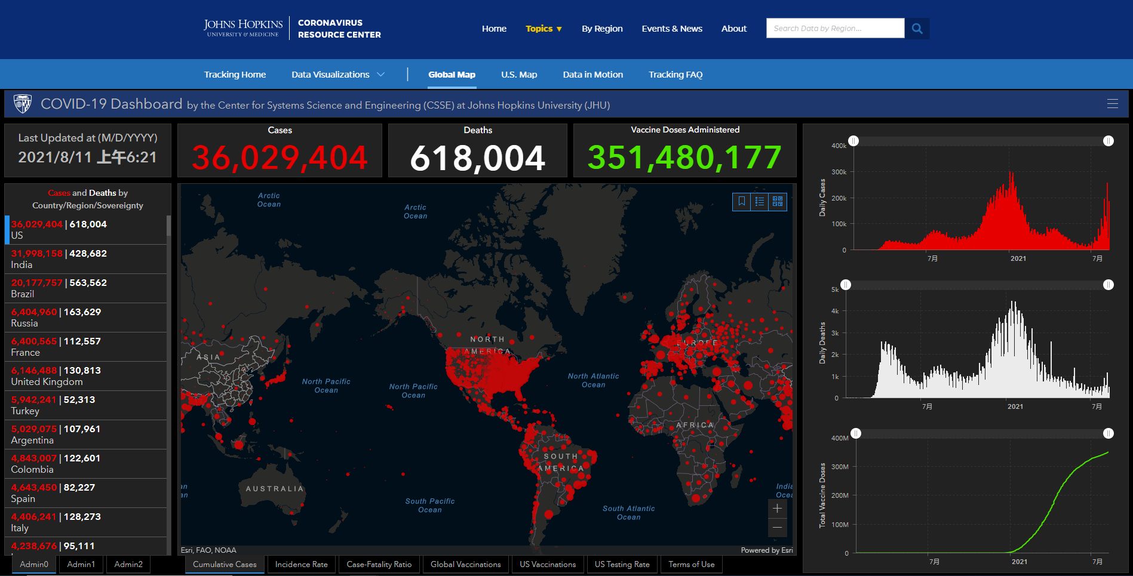Click the Johns Hopkins shield logo
Viewport: 1133px width, 576px height.
(23, 104)
